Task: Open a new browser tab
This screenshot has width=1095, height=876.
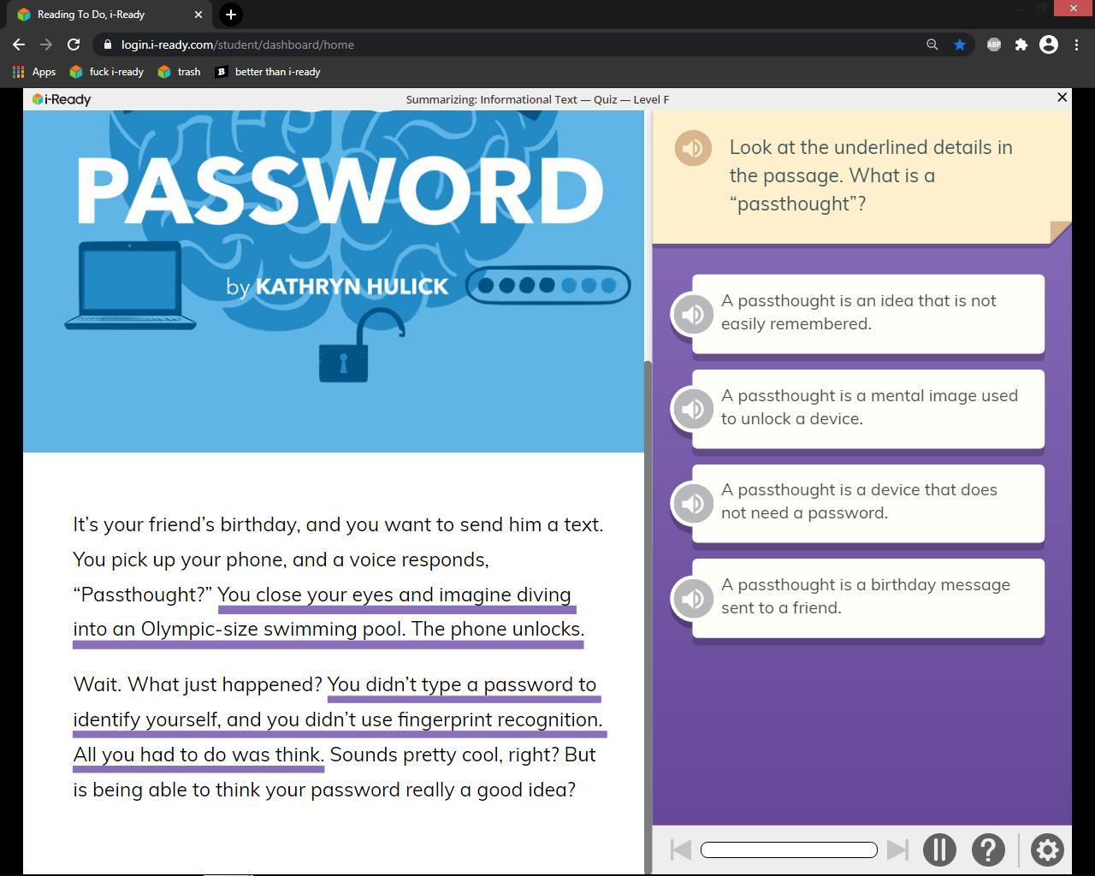Action: pos(231,15)
